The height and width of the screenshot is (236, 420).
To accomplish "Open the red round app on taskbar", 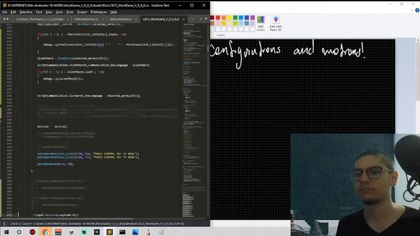I will 32,232.
